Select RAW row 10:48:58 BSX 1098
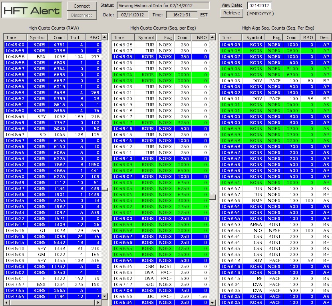 tap(53, 57)
